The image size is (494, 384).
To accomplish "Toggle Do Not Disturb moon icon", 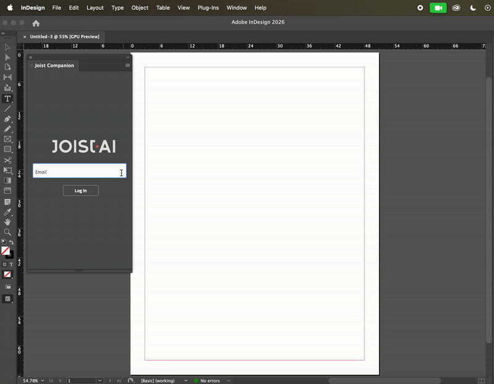I will pyautogui.click(x=473, y=8).
